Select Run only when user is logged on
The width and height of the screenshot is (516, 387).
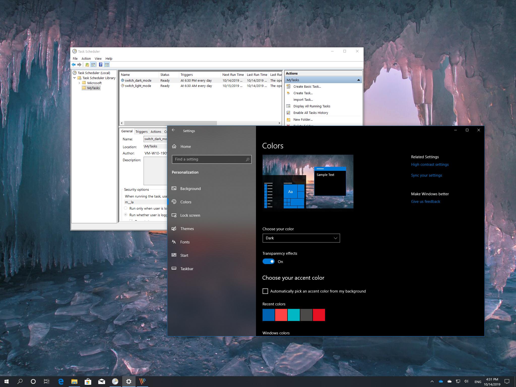coord(126,208)
